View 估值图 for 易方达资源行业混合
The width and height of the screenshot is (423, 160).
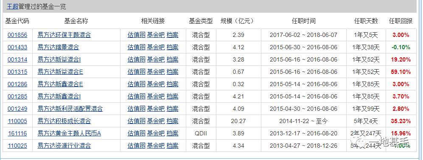tap(136, 146)
